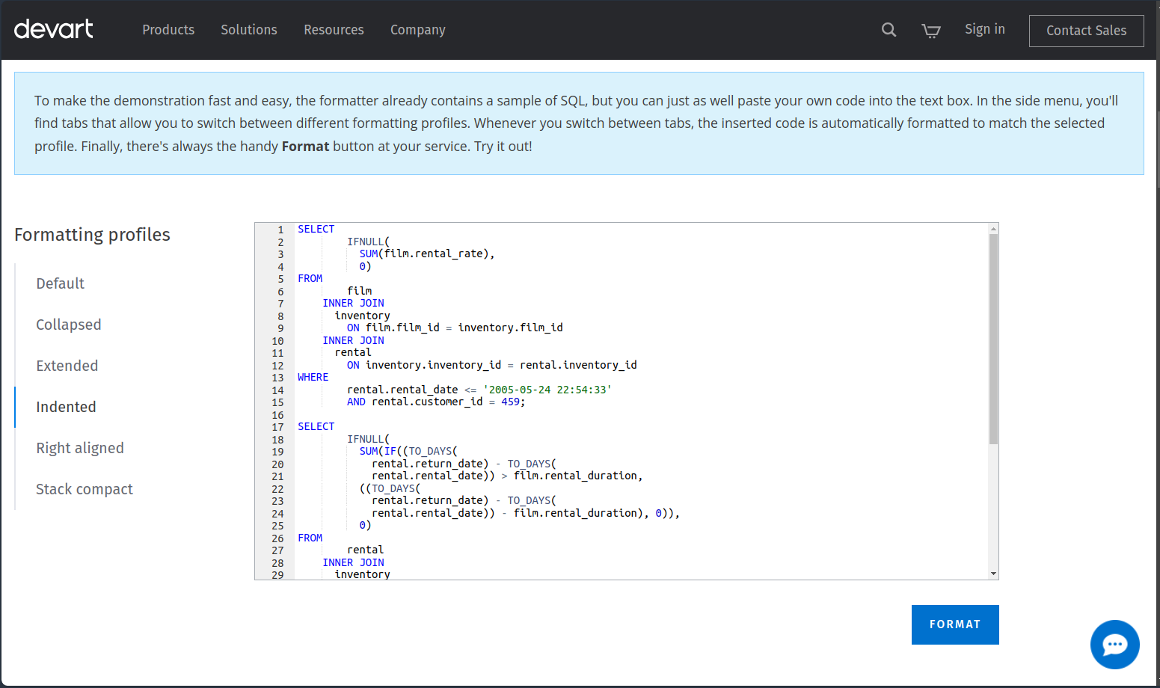This screenshot has width=1160, height=688.
Task: Open the chat support bubble
Action: point(1114,645)
